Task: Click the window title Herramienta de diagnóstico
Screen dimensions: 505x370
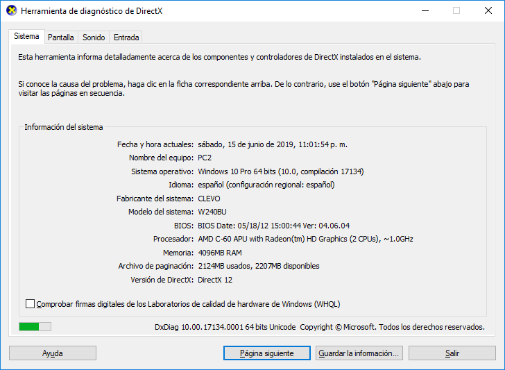Action: coord(92,11)
